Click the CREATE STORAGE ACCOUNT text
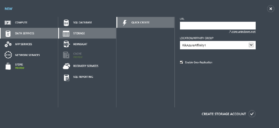 pos(224,114)
